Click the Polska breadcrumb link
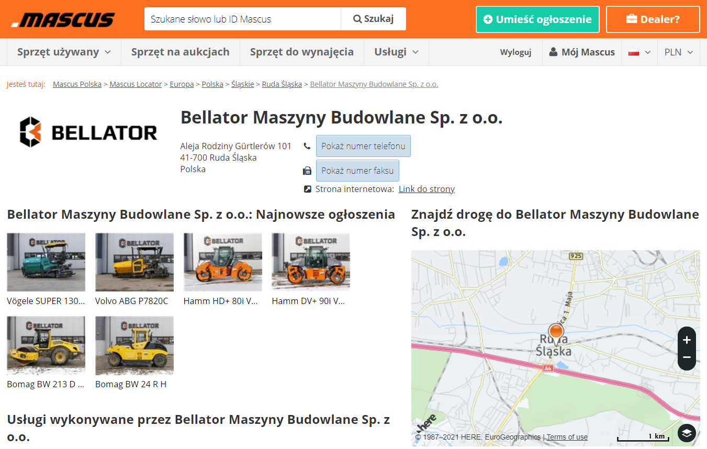Viewport: 707px width, 449px height. pyautogui.click(x=212, y=84)
